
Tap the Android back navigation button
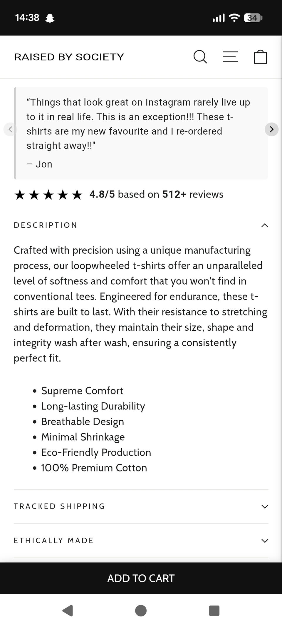pyautogui.click(x=68, y=611)
